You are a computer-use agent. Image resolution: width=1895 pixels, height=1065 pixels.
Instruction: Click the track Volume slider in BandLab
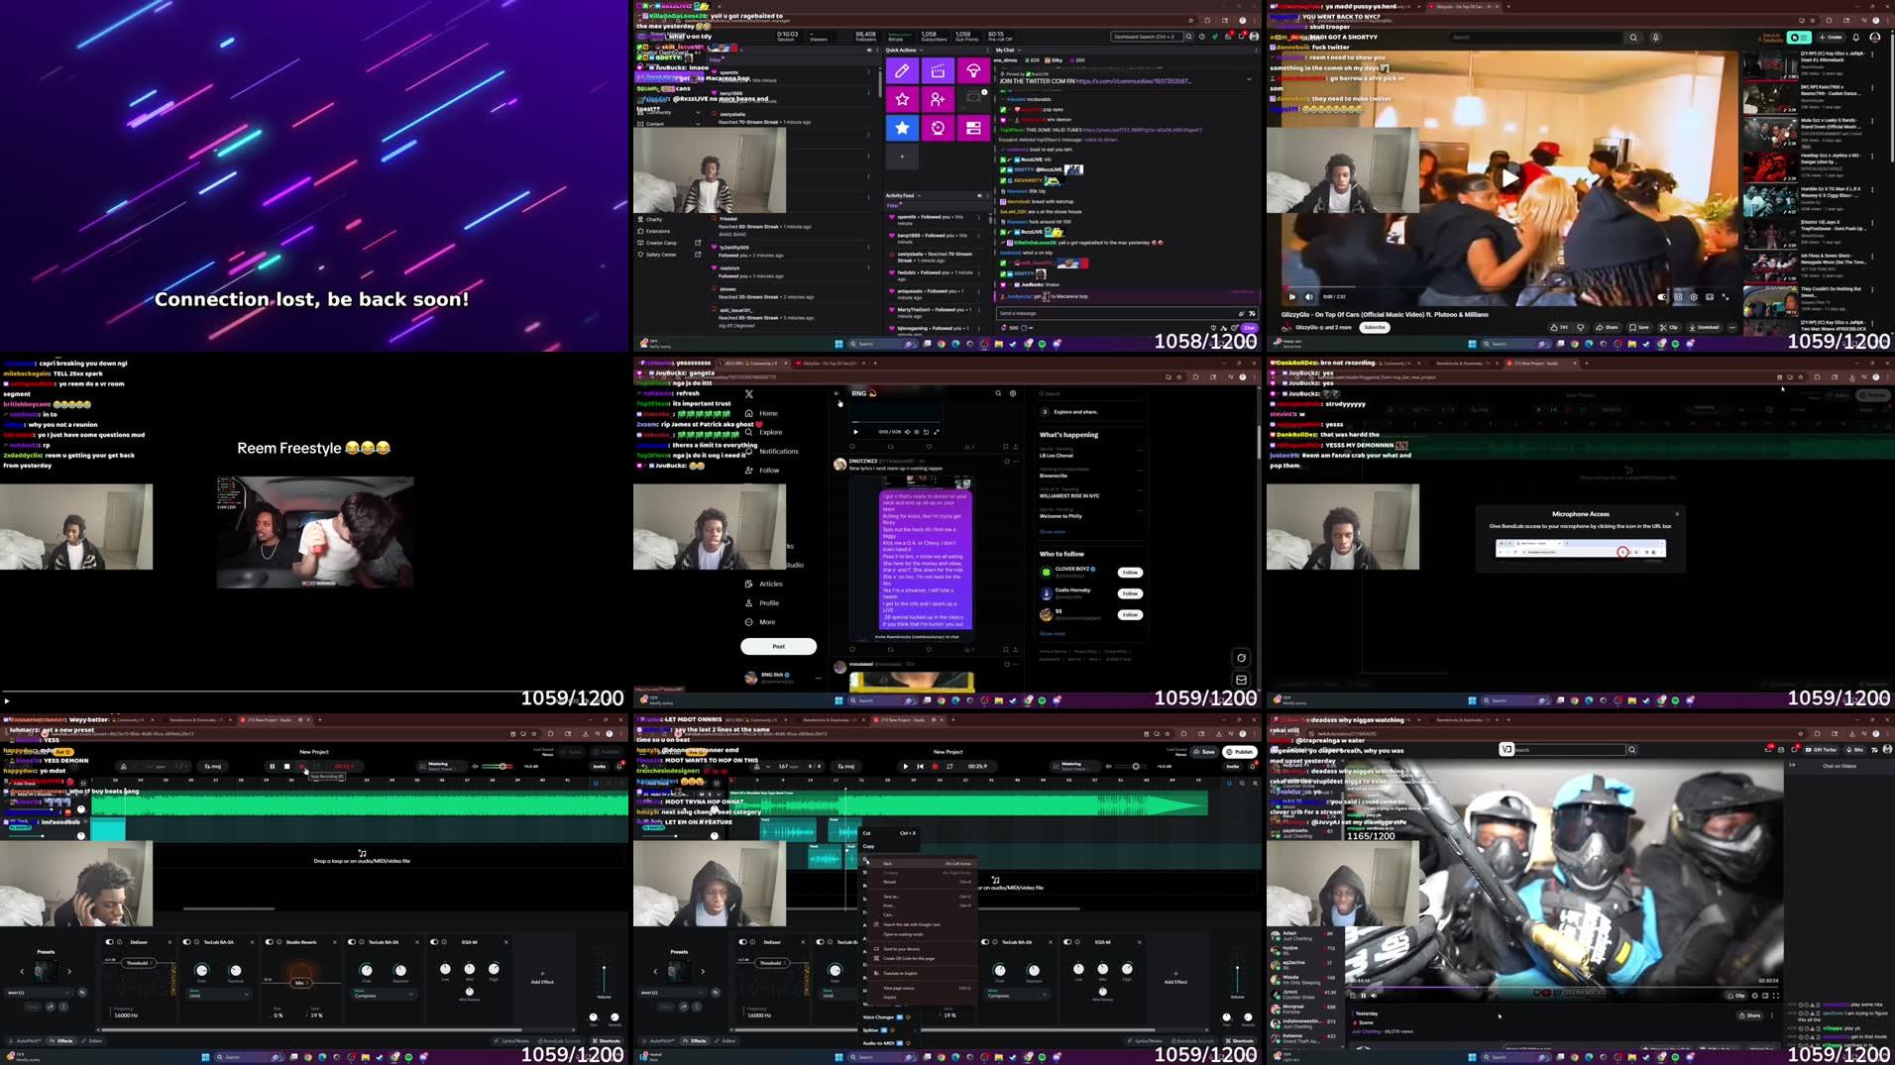[x=605, y=966]
